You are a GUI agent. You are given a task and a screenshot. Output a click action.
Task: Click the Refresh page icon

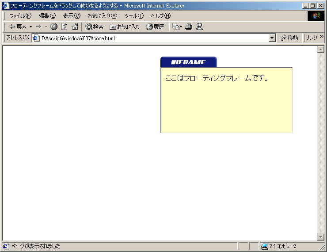[65, 27]
